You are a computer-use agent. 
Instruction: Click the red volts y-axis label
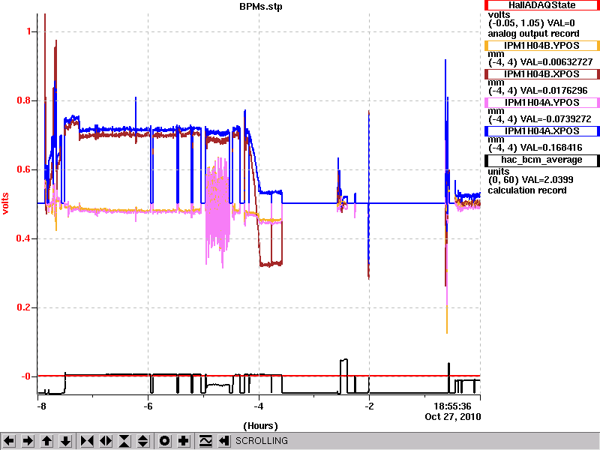pos(5,203)
